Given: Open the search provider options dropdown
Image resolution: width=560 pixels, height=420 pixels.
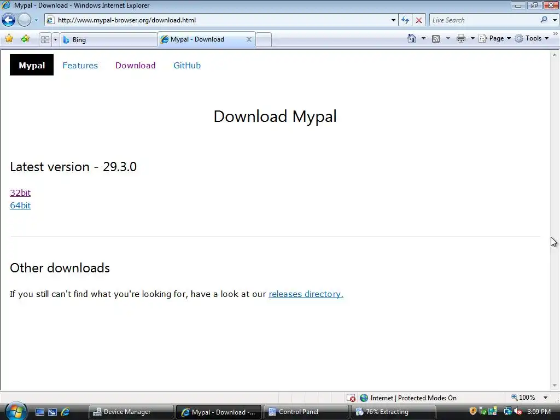Looking at the screenshot, I should pyautogui.click(x=555, y=20).
